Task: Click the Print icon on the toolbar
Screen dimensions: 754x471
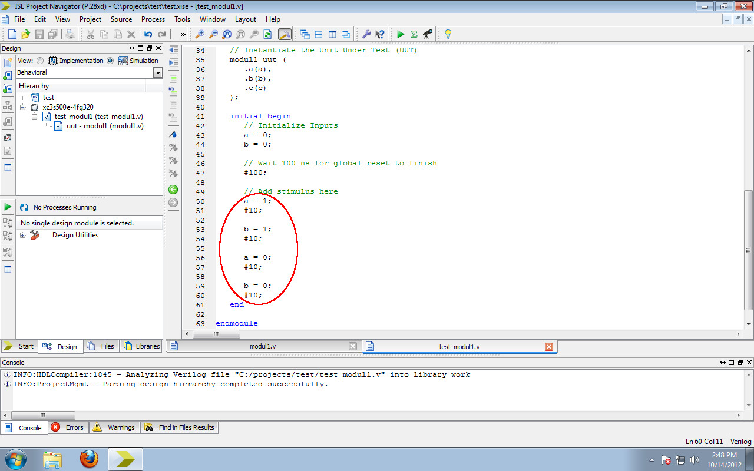Action: [70, 34]
